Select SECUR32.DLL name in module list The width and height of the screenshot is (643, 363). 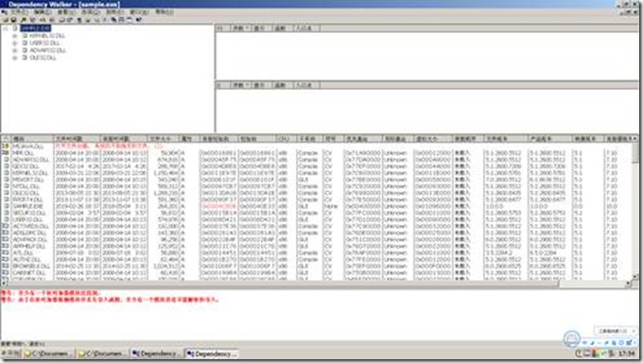pyautogui.click(x=28, y=213)
